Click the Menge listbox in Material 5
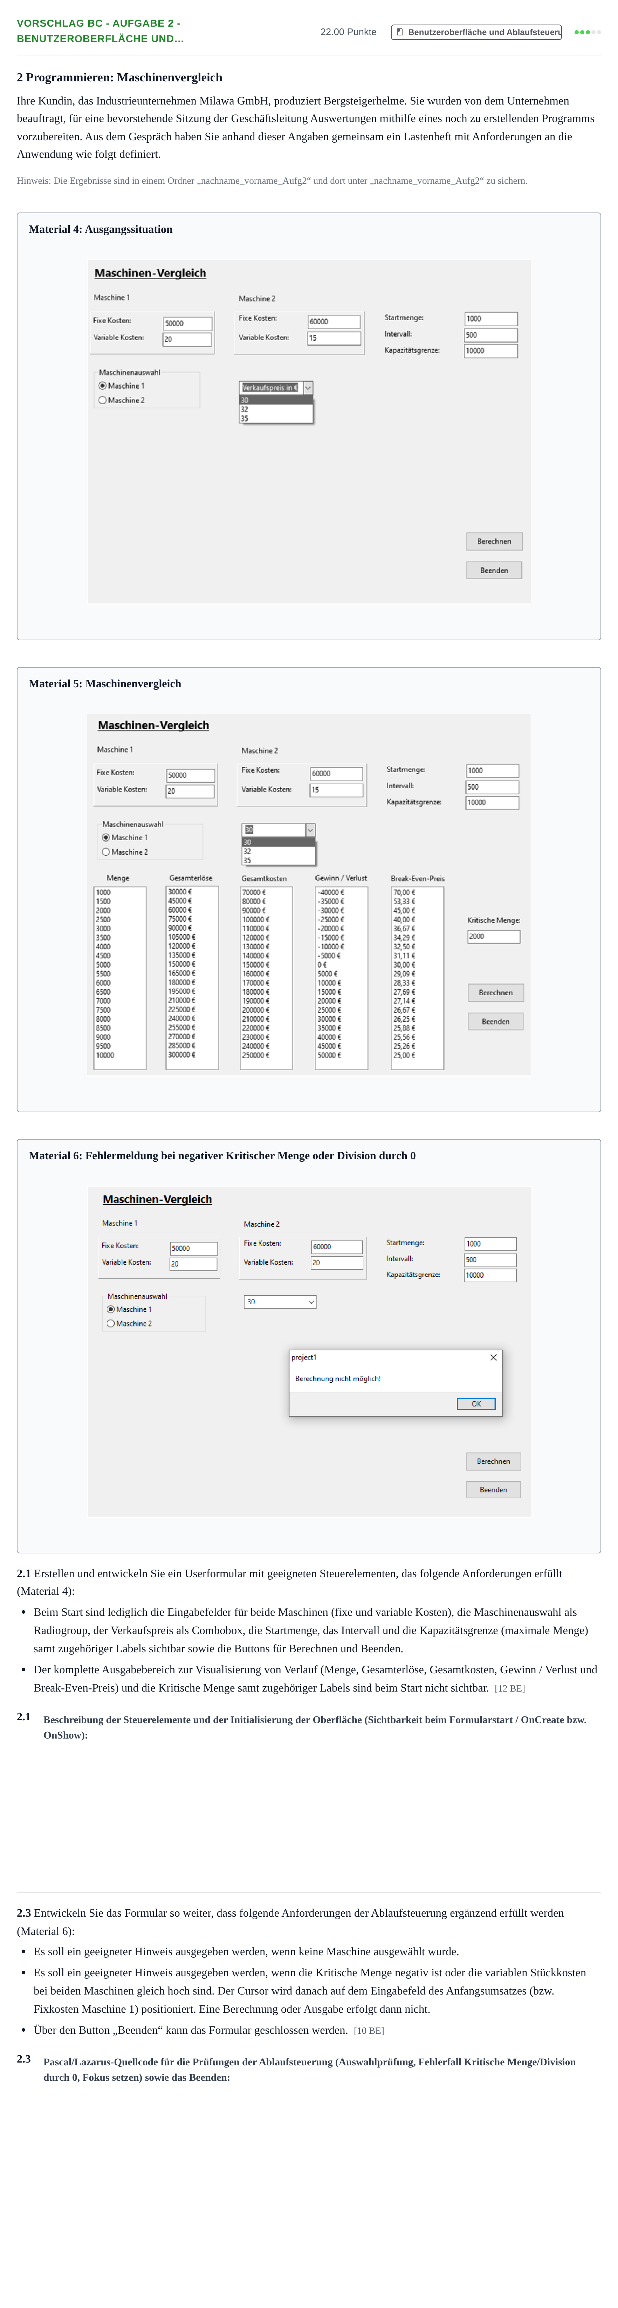Screen dimensions: 618x2308 coord(120,978)
